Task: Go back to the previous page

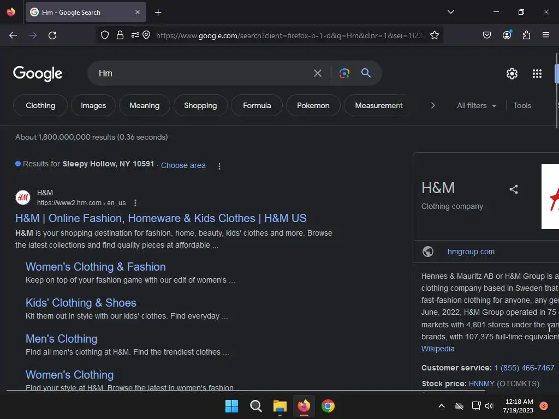Action: pos(13,35)
